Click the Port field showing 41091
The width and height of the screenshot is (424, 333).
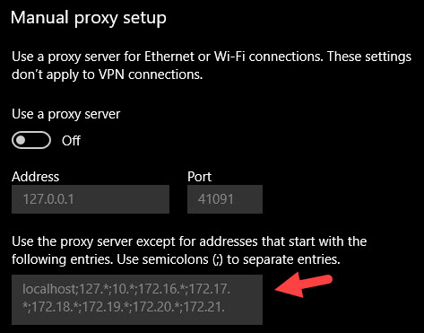[x=225, y=199]
